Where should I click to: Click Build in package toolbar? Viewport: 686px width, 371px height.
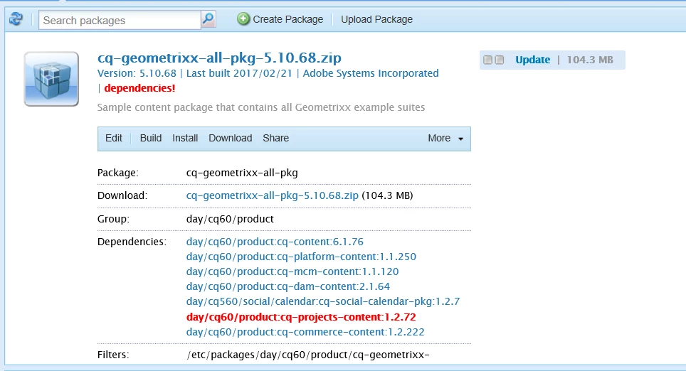click(x=150, y=138)
